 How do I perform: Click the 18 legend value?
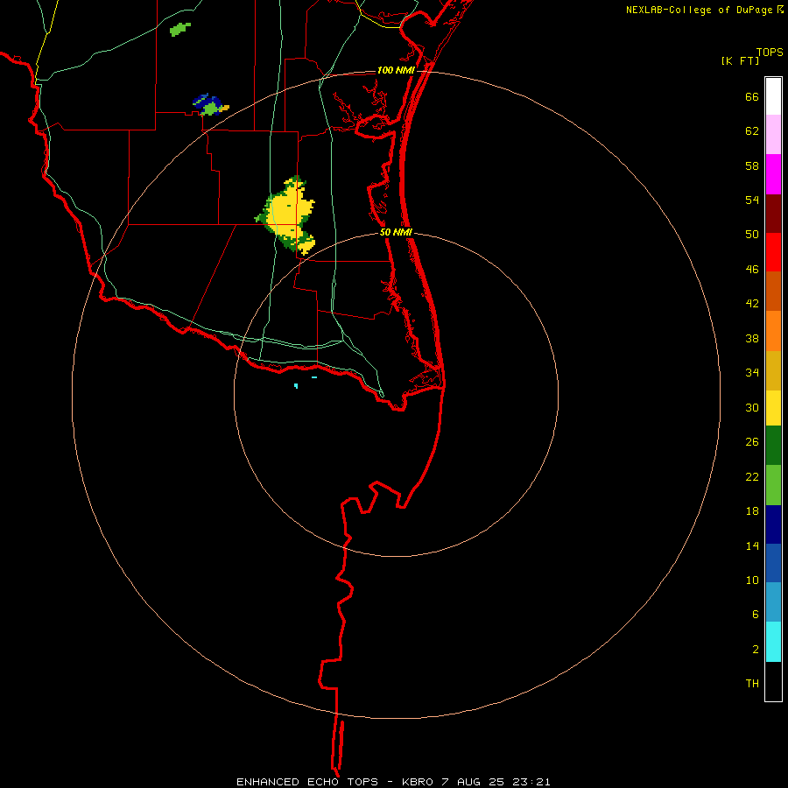click(752, 511)
